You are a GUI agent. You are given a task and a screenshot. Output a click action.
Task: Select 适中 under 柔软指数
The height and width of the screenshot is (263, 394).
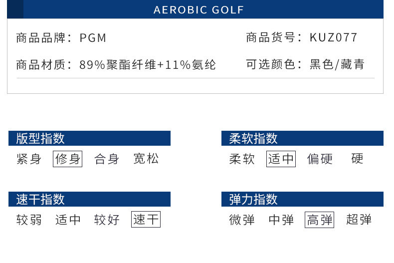pyautogui.click(x=281, y=159)
